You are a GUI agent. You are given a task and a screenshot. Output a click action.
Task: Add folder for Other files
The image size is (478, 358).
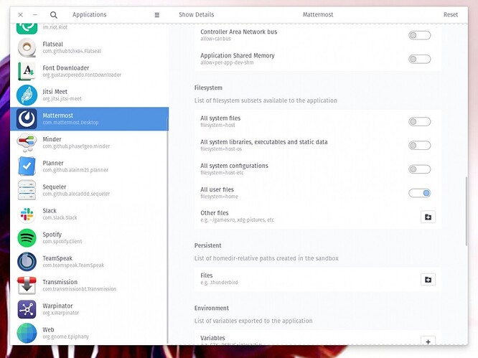click(428, 217)
